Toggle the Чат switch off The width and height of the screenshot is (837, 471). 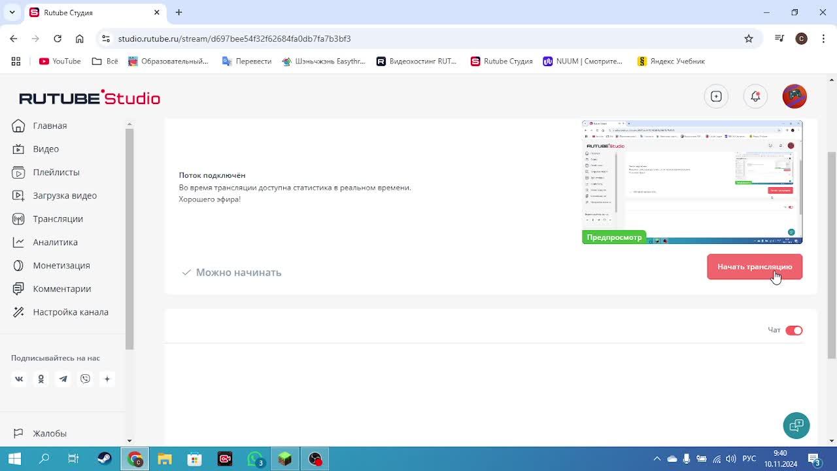click(x=794, y=330)
